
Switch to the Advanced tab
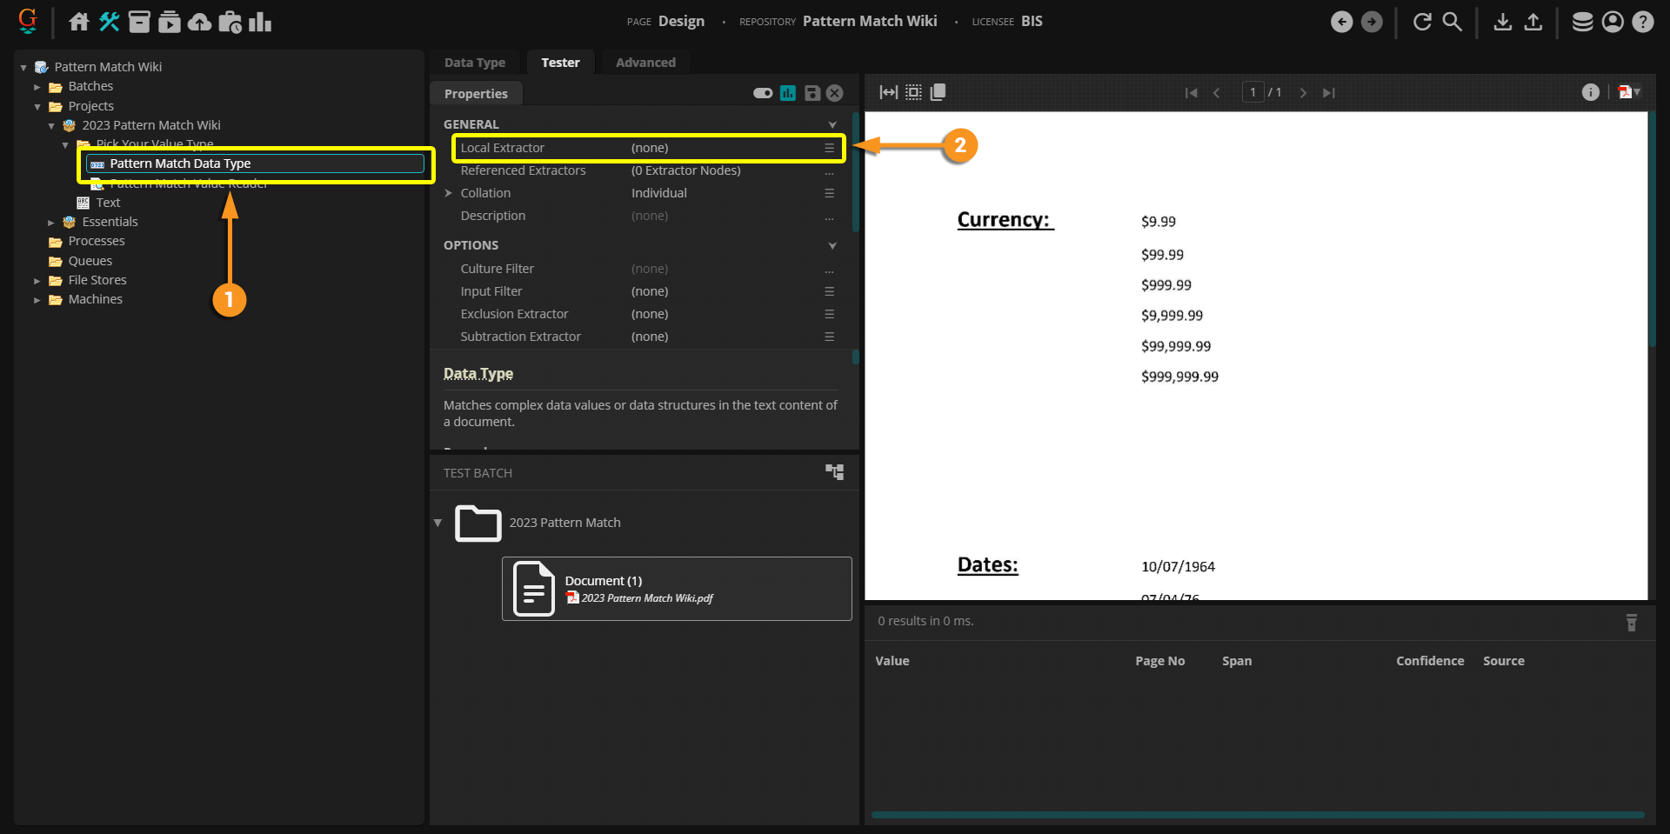pos(645,63)
